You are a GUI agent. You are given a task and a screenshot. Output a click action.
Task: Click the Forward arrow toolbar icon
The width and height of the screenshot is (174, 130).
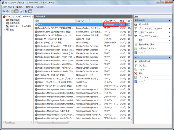(7, 11)
